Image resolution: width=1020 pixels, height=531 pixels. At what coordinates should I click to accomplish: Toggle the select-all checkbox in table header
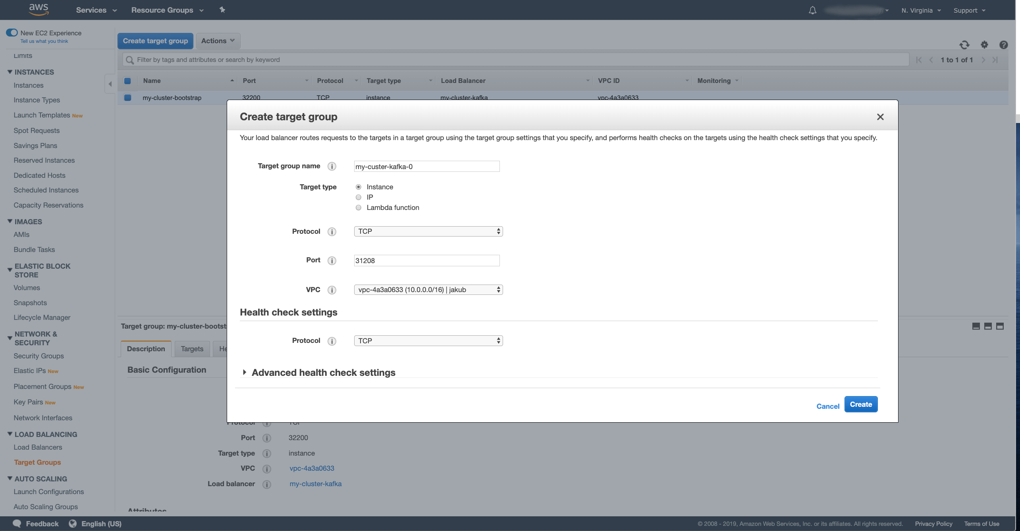click(127, 81)
